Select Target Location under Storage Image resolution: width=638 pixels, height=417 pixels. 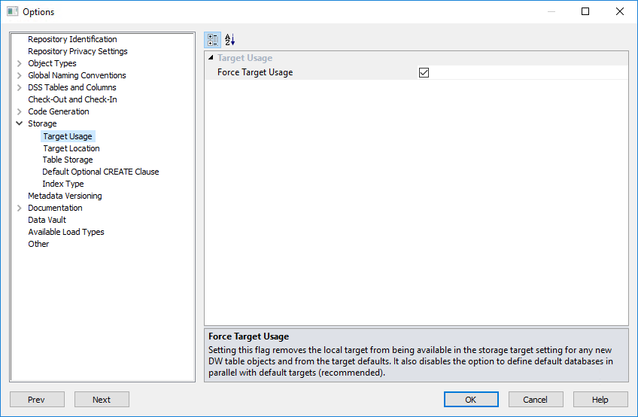click(71, 148)
